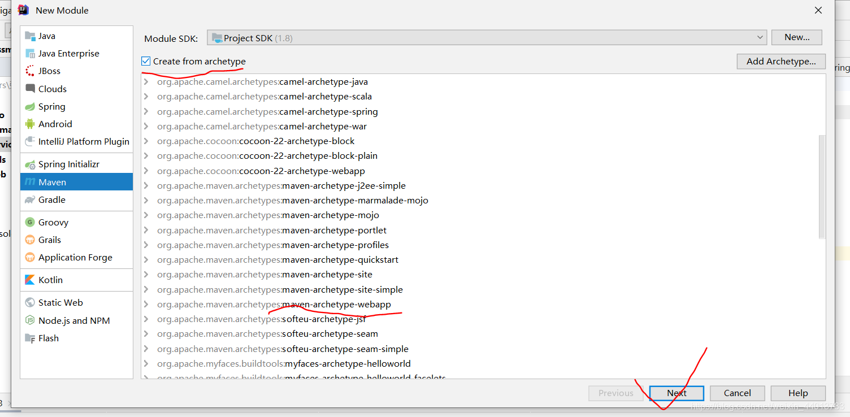
Task: Click the Cancel button
Action: [737, 393]
